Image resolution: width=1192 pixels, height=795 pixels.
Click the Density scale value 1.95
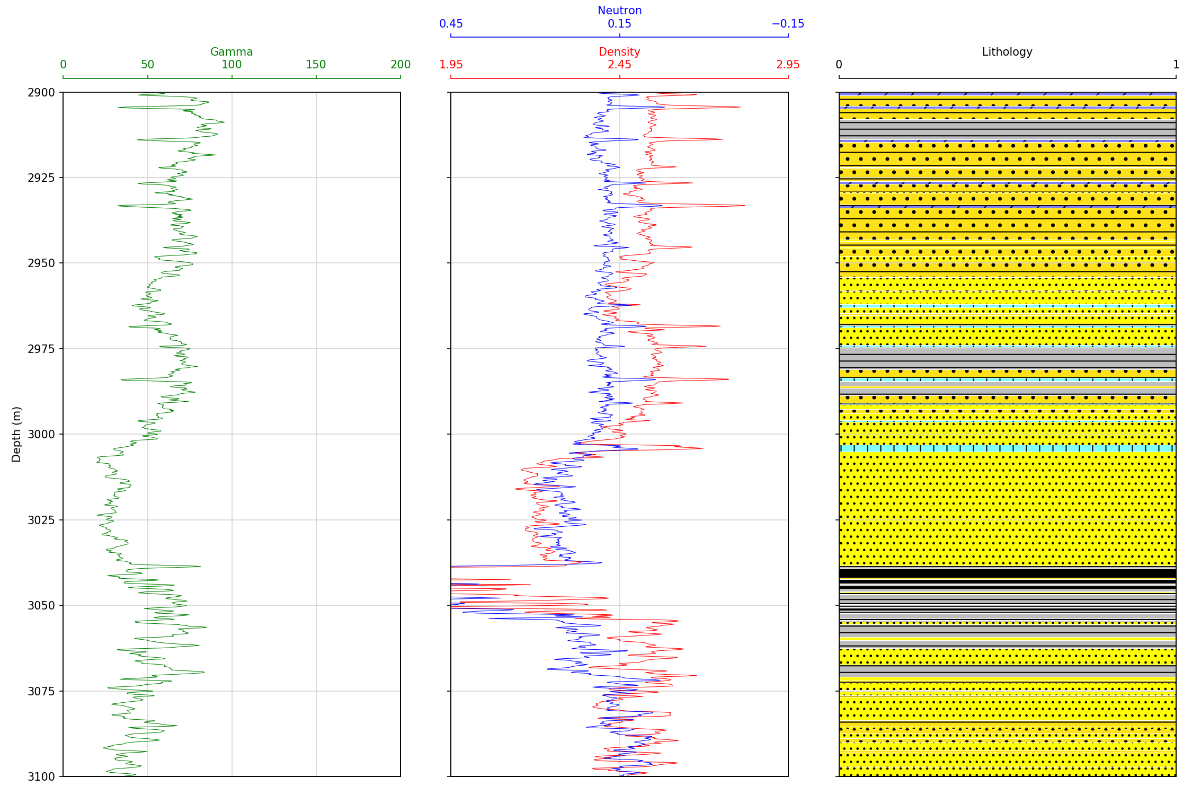[451, 65]
